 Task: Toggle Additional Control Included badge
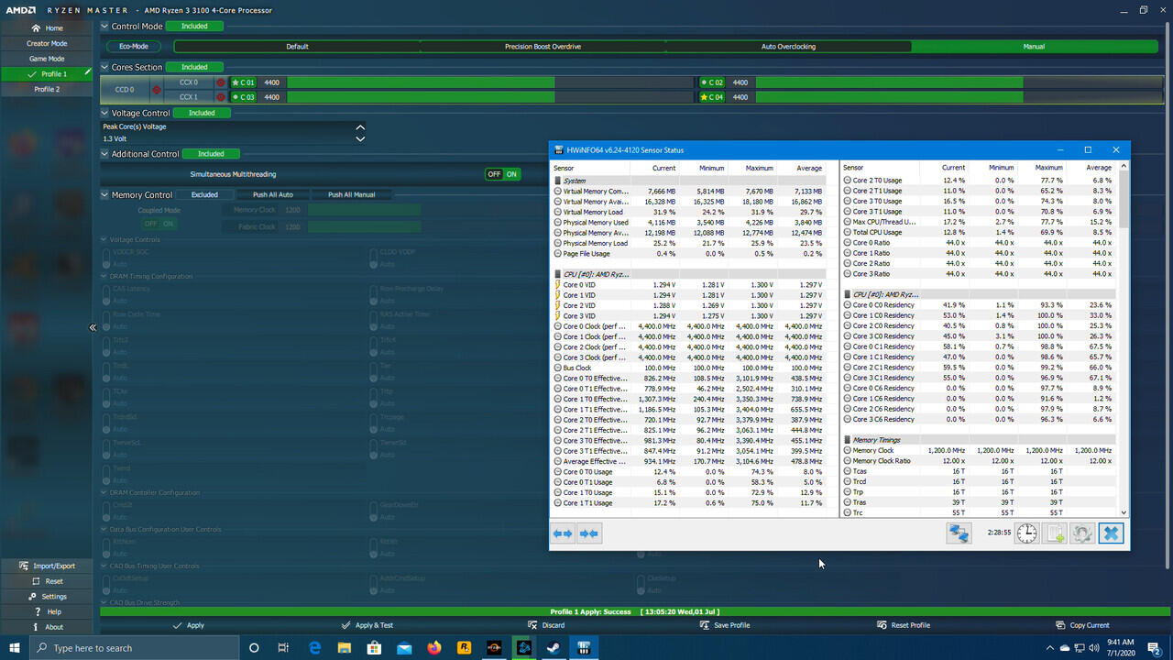point(211,154)
